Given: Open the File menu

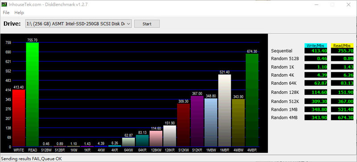Looking at the screenshot, I should [6, 12].
